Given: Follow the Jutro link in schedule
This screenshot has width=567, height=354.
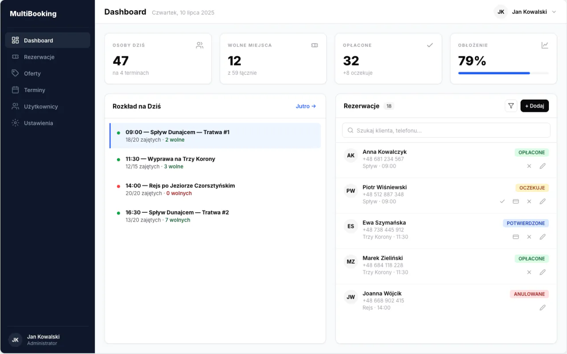Looking at the screenshot, I should (306, 106).
